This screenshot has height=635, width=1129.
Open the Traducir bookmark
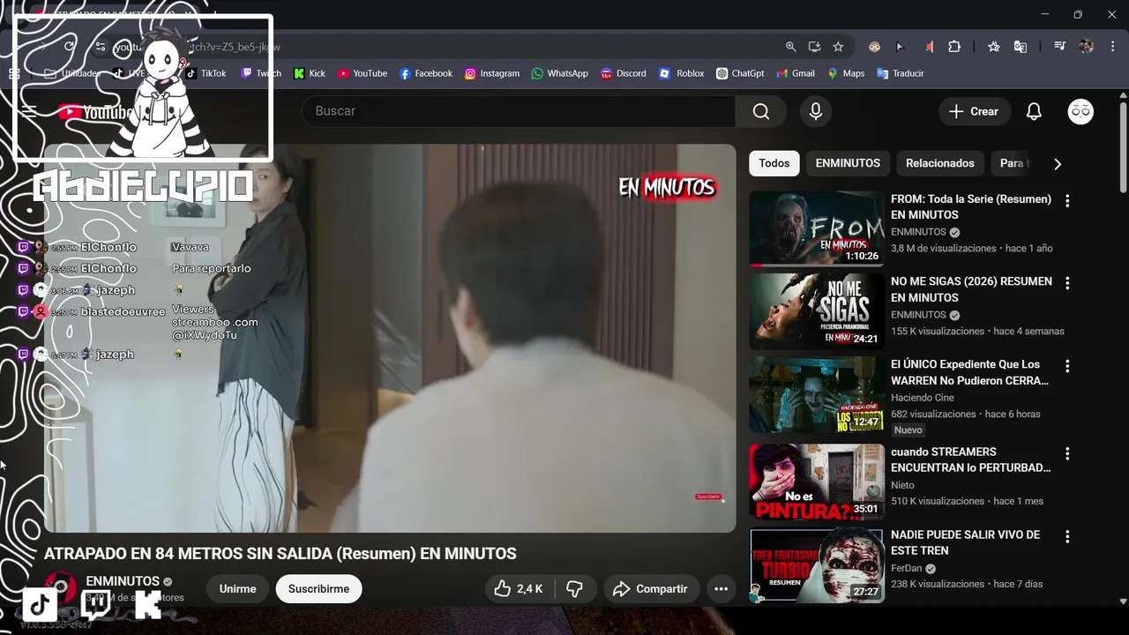[x=901, y=73]
